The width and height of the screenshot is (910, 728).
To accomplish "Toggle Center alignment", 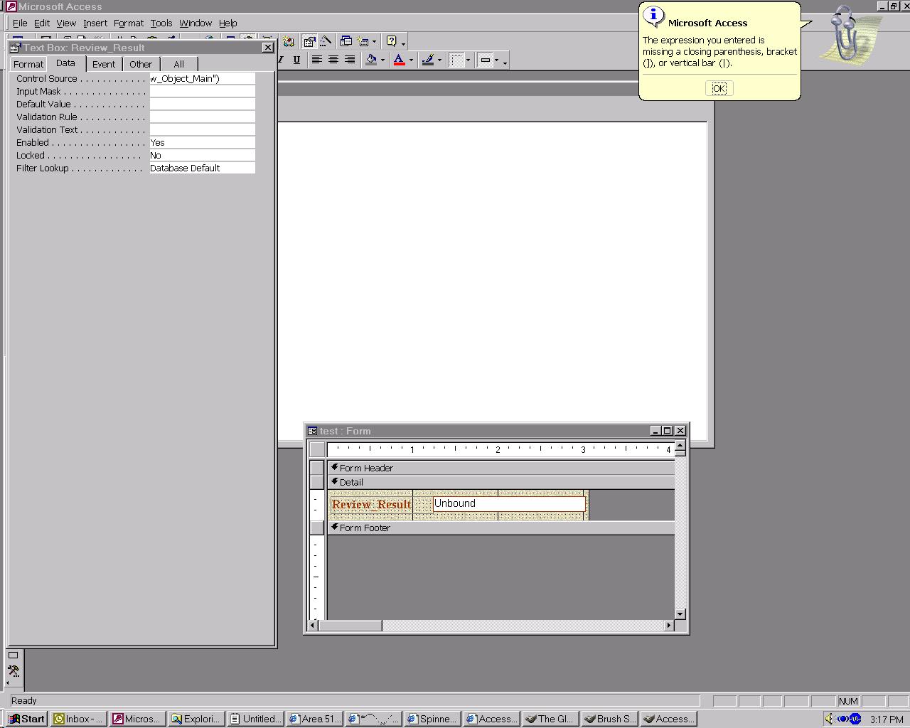I will tap(333, 60).
